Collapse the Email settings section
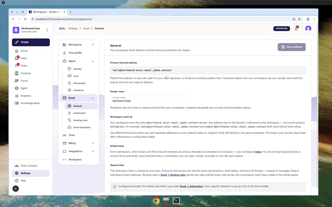This screenshot has width=332, height=207. click(79, 98)
